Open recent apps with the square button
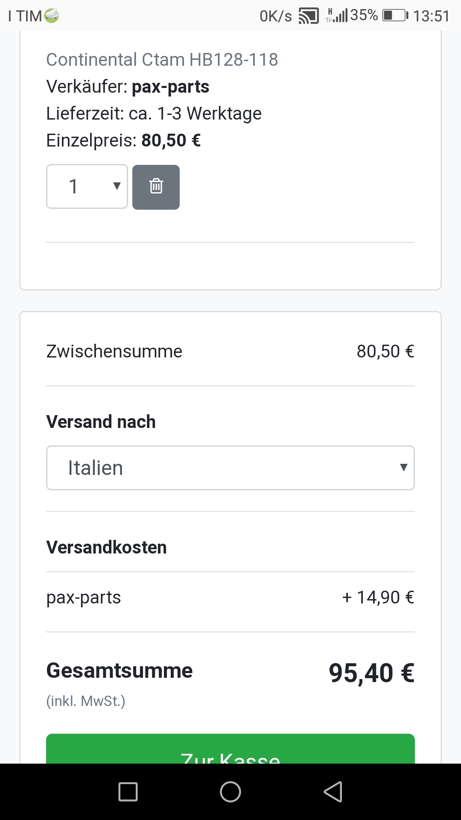This screenshot has width=461, height=820. point(128,792)
